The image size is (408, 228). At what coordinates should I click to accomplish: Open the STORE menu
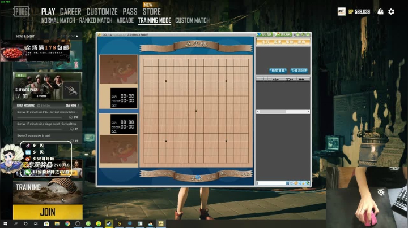(151, 12)
